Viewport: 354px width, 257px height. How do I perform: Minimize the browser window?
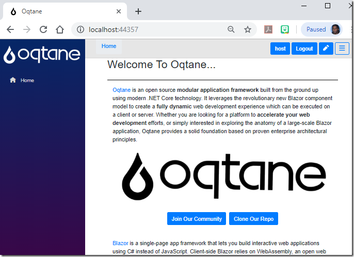304,6
